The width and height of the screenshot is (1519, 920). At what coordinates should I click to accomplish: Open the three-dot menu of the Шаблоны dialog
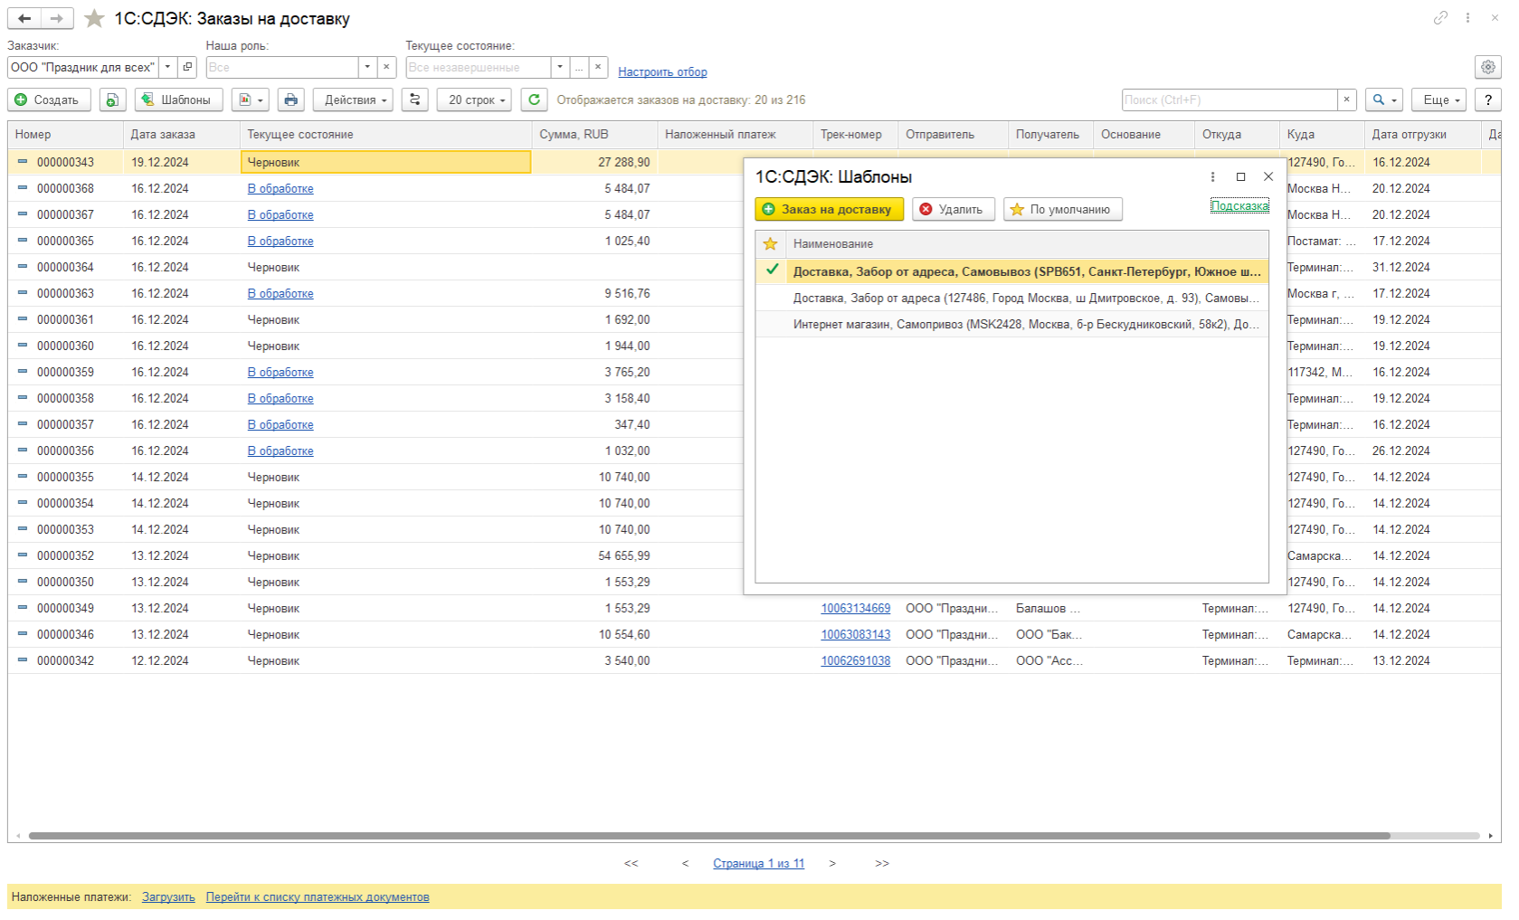coord(1213,177)
